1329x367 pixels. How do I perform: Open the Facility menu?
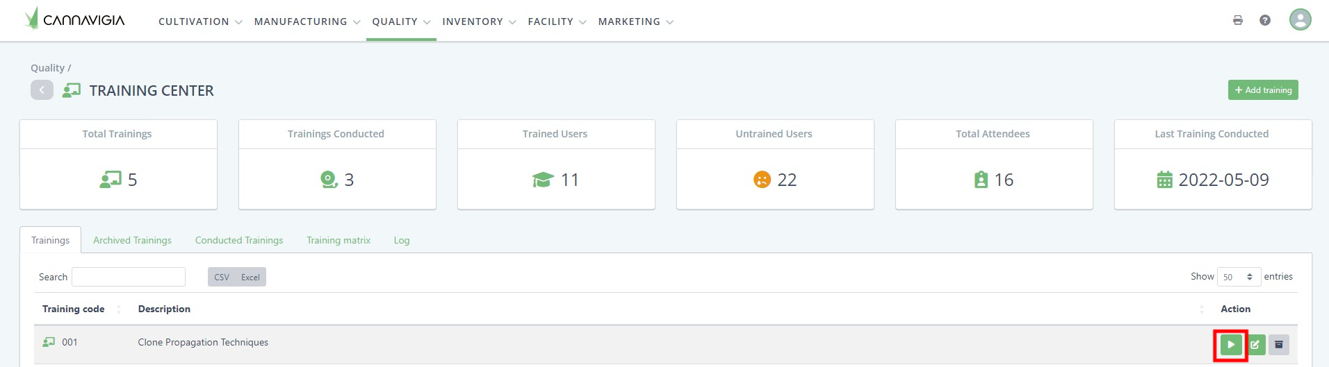tap(557, 22)
